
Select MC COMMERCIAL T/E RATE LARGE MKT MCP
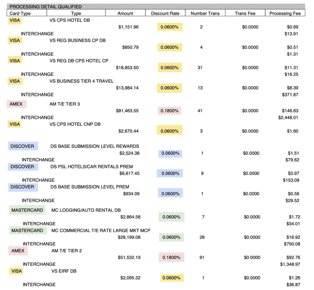tap(101, 230)
